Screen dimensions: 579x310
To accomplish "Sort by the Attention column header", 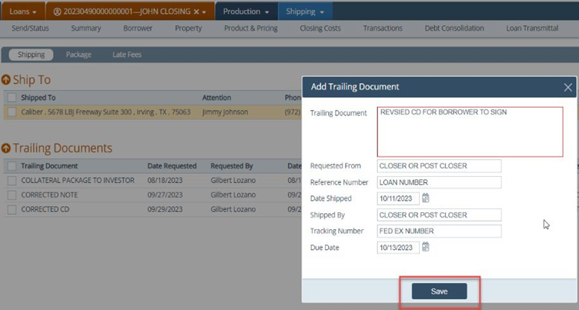I will (x=217, y=98).
